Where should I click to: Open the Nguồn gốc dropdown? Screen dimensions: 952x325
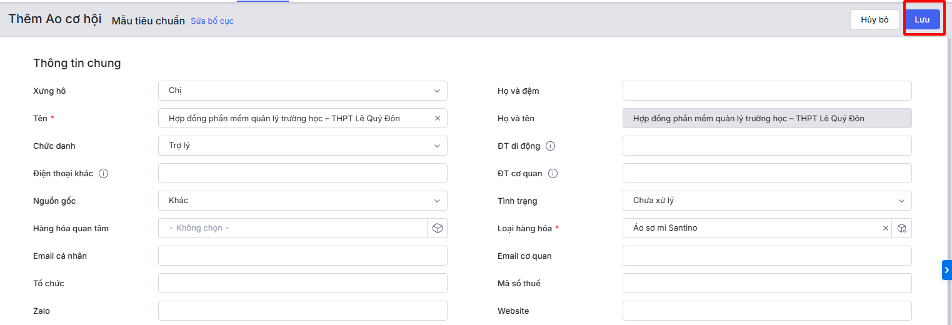point(303,201)
